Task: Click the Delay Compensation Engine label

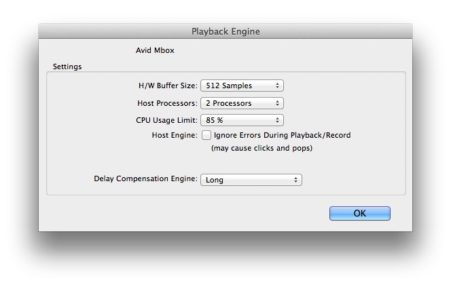Action: click(146, 178)
